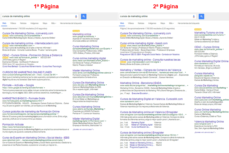This screenshot has height=153, width=229.
Task: Open the Maps tab on first page
Action: click(x=45, y=23)
